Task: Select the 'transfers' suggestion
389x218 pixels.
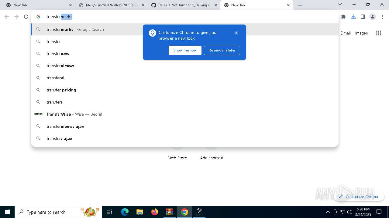Action: point(185,102)
